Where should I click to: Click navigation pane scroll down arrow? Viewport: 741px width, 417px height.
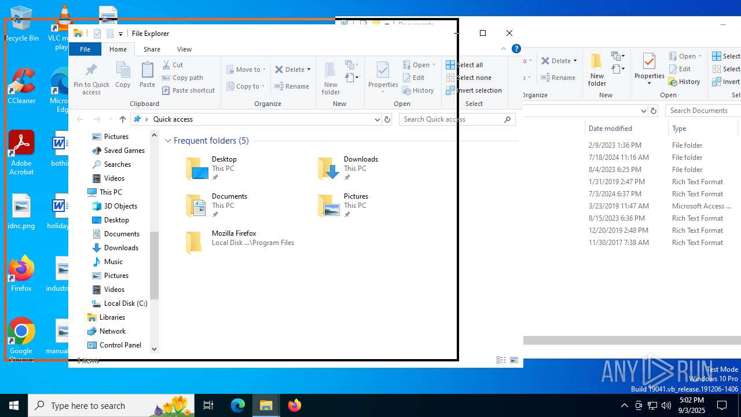pos(154,349)
